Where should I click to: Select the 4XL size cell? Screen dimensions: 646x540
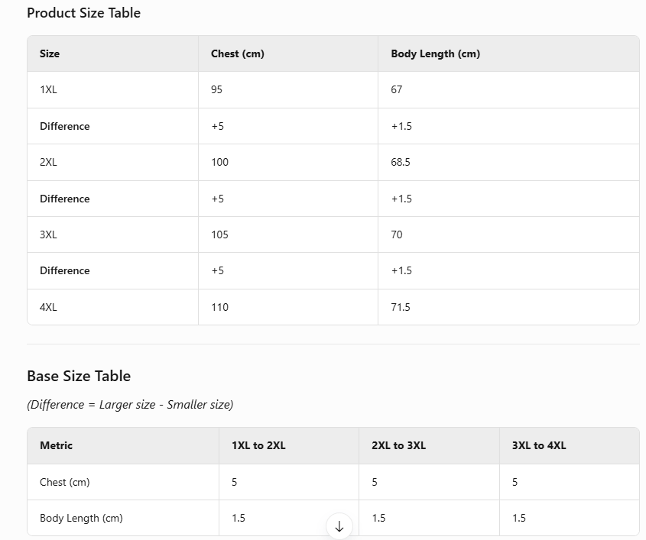48,307
